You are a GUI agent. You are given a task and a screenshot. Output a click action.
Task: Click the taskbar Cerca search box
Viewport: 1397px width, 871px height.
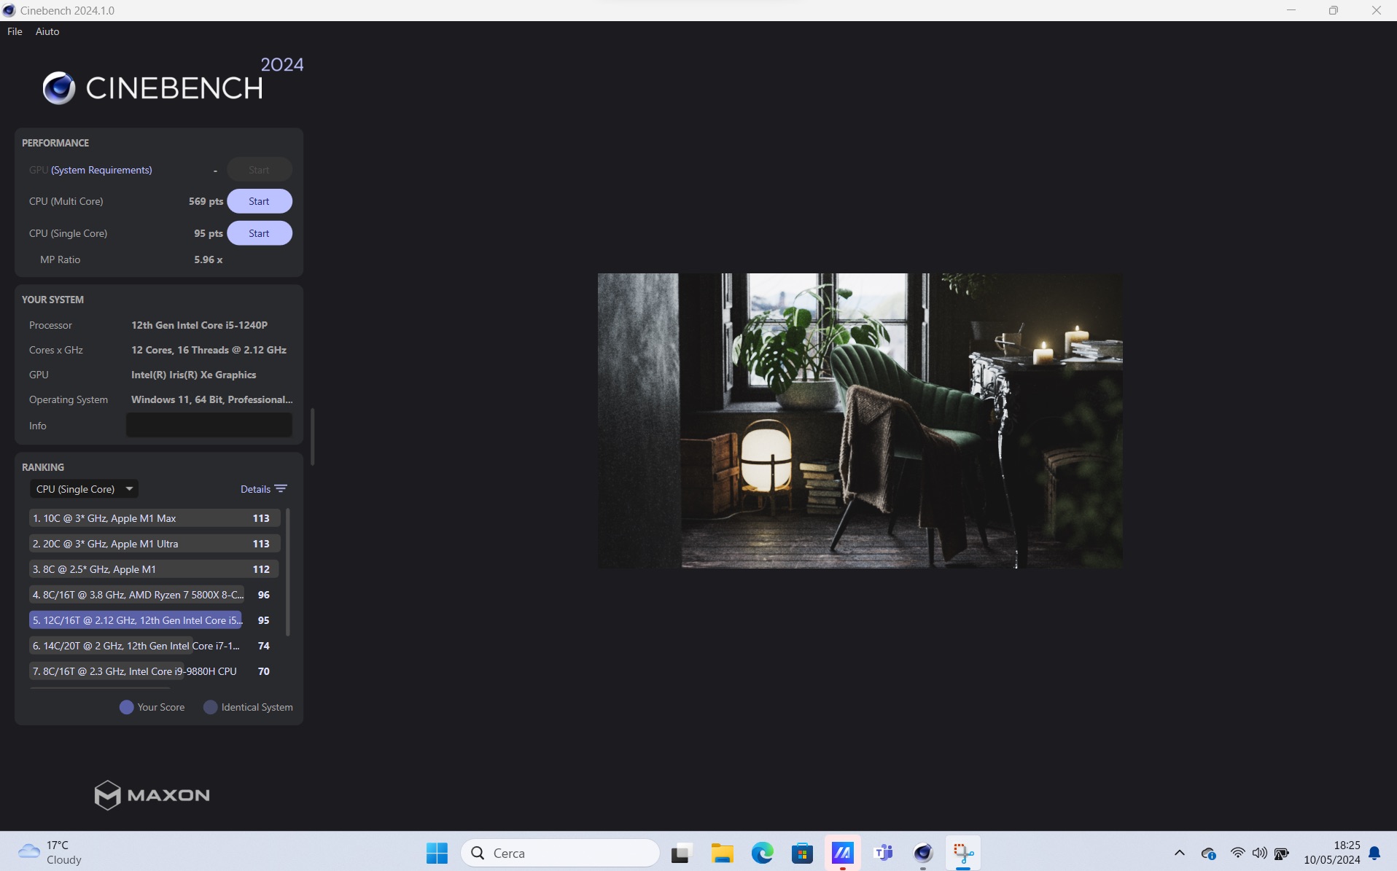560,853
